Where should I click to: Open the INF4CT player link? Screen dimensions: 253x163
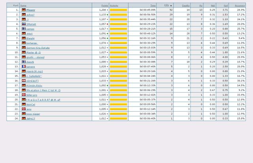30,119
